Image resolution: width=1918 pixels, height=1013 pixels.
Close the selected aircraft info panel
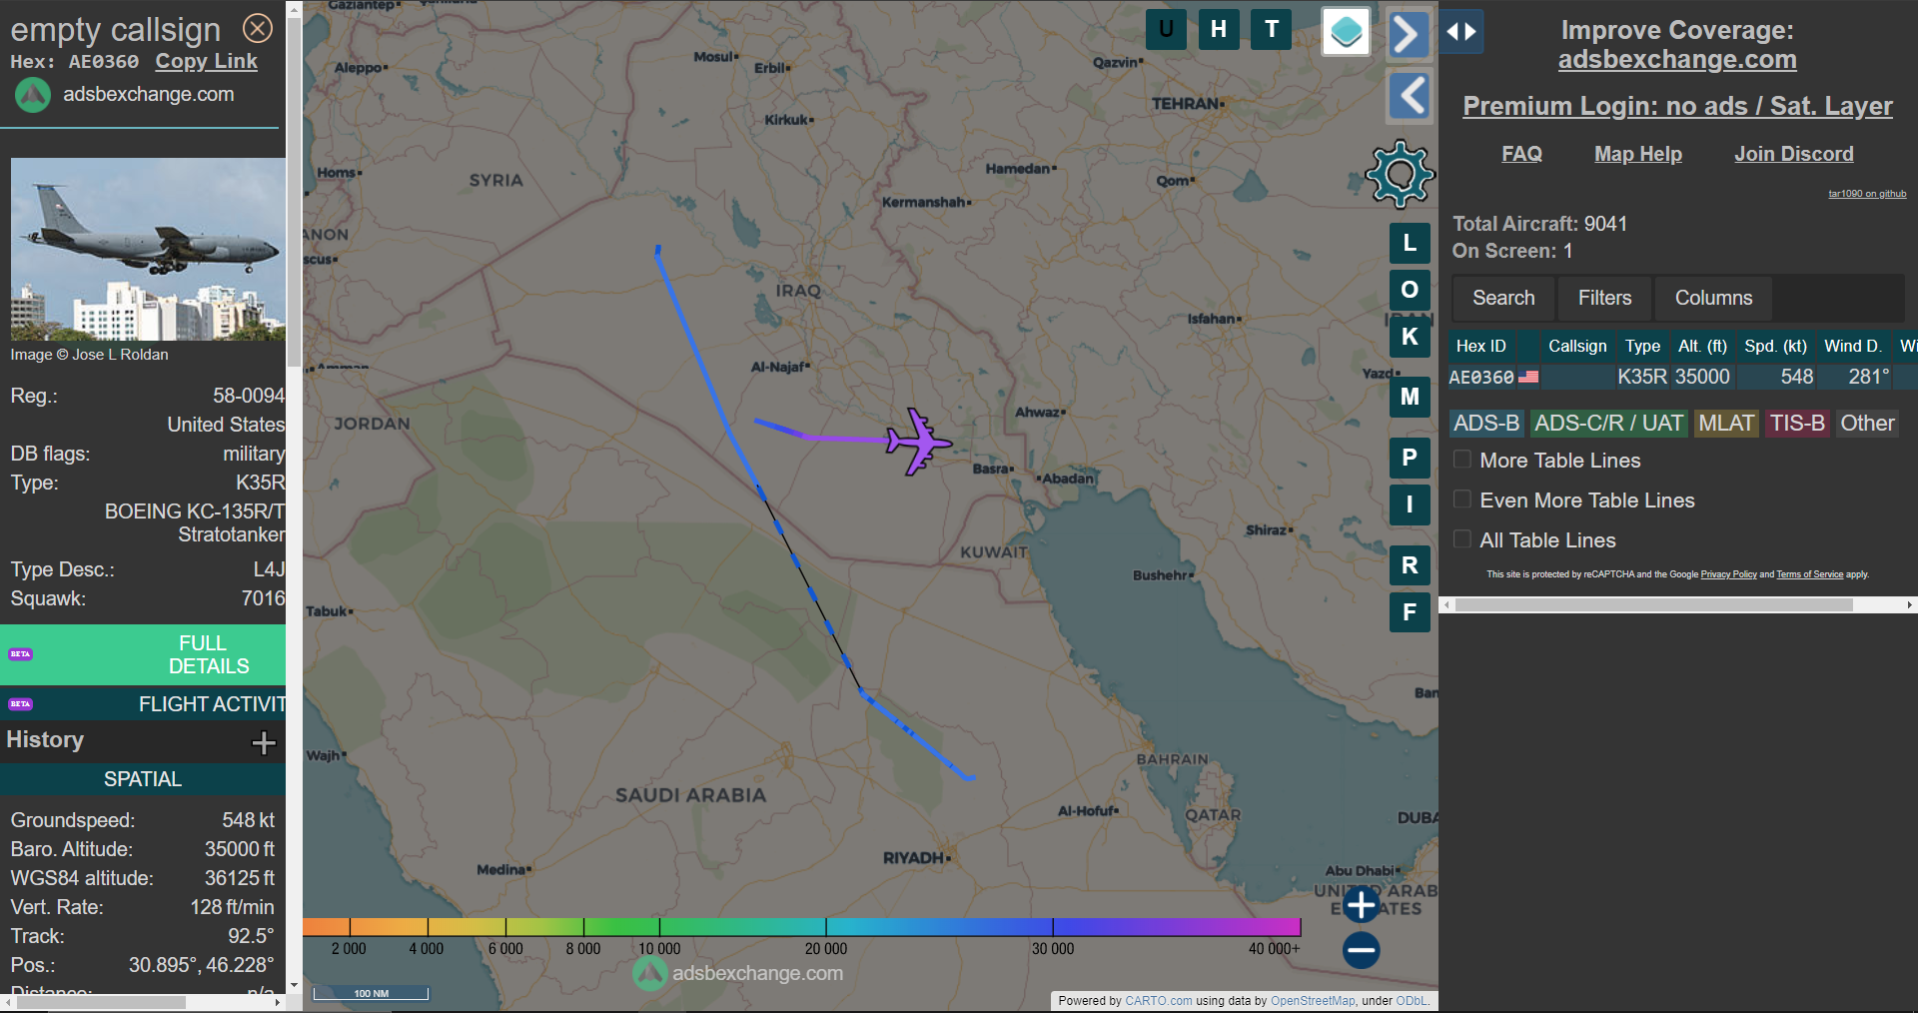point(258,28)
